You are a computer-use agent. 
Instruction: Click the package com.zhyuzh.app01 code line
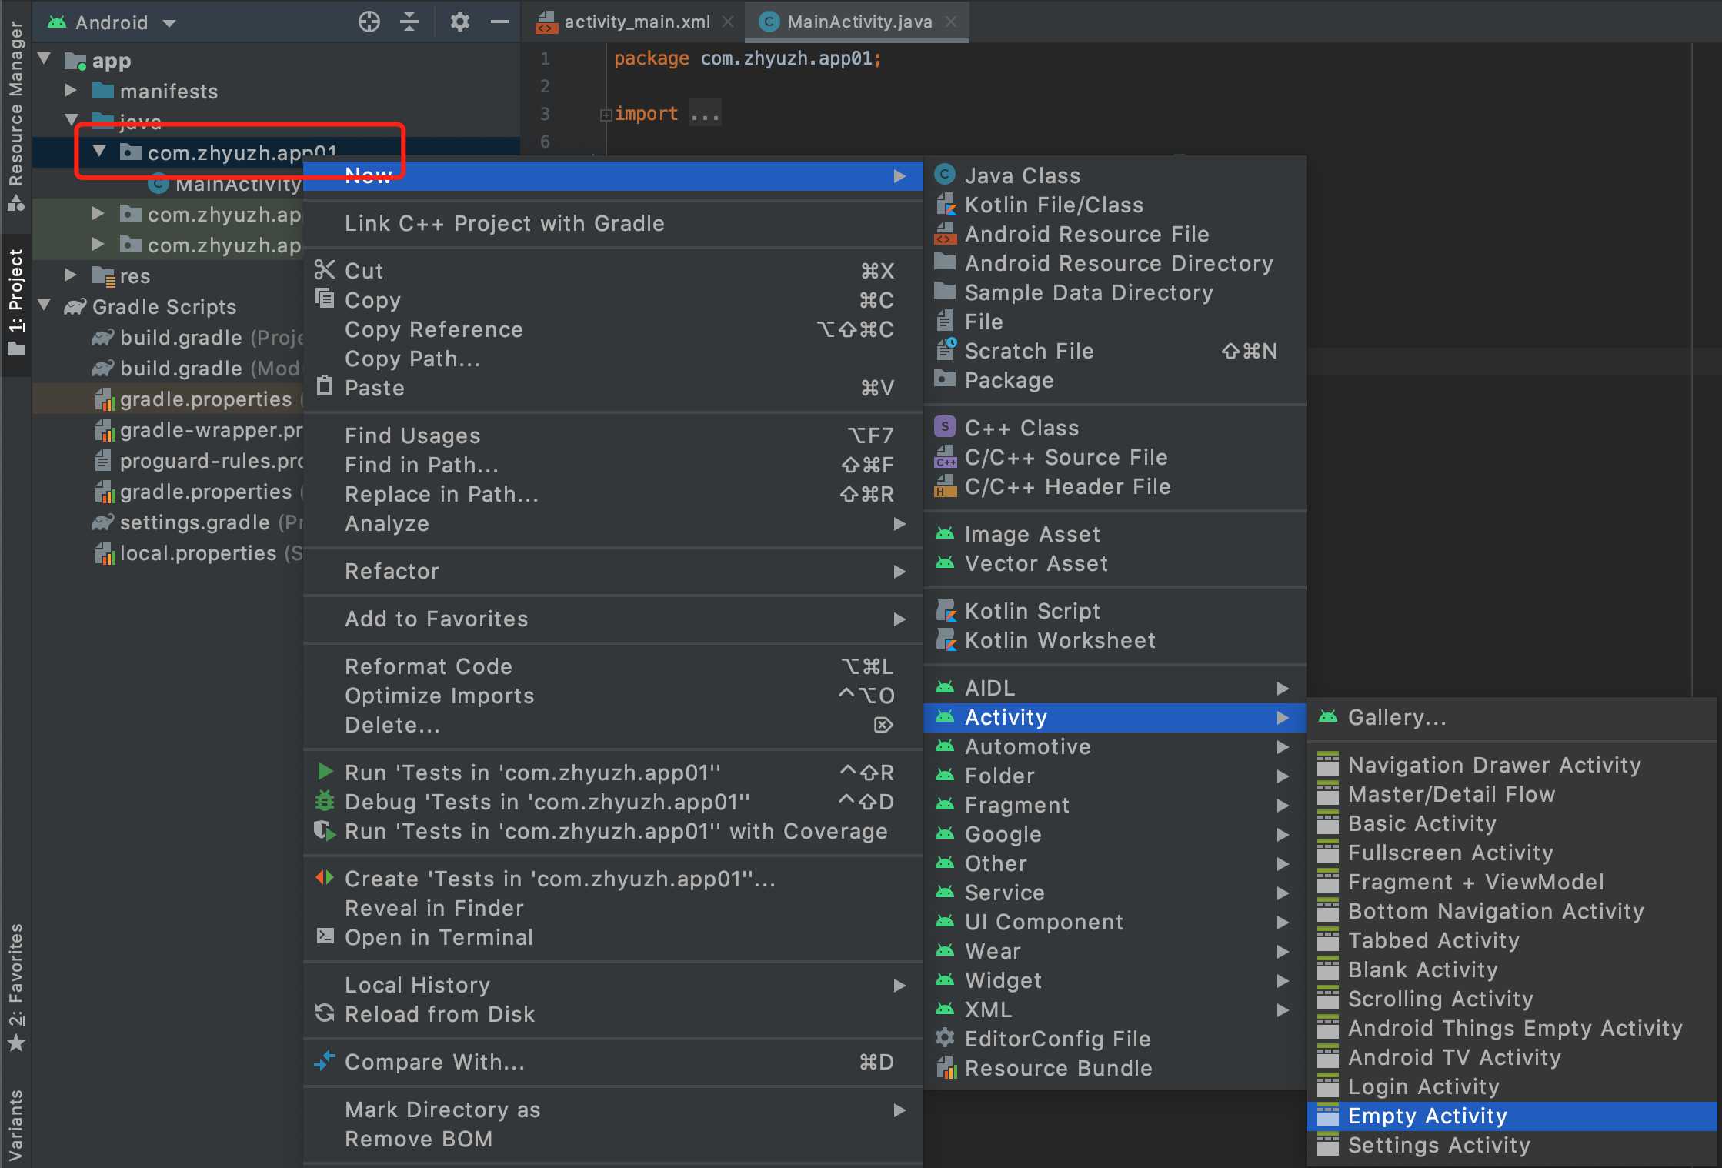pyautogui.click(x=747, y=58)
